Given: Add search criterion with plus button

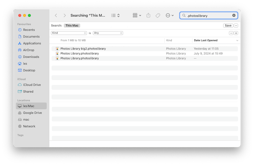Looking at the screenshot, I should [236, 33].
